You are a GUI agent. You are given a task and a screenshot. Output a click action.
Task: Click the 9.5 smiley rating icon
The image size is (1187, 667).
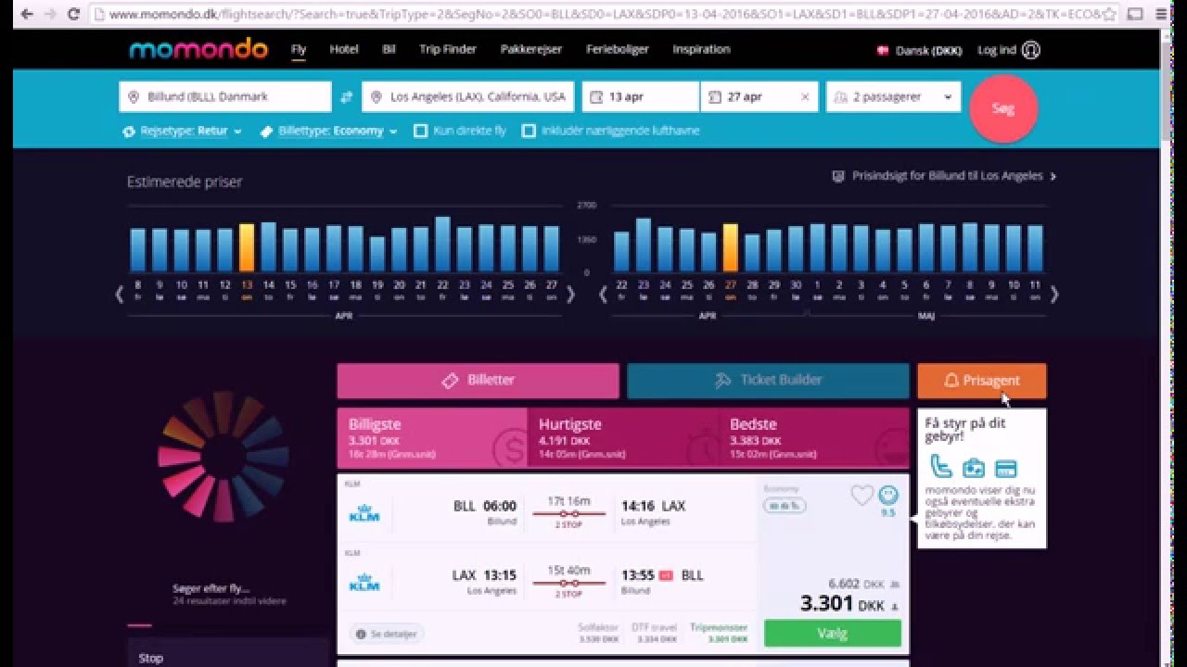pyautogui.click(x=888, y=495)
